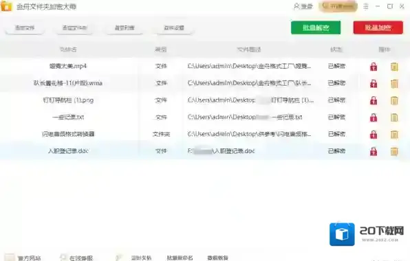Viewport: 410px width, 261px height.
Task: Click the trash icon for the 闪电音频格式转换器 folder
Action: click(x=394, y=135)
